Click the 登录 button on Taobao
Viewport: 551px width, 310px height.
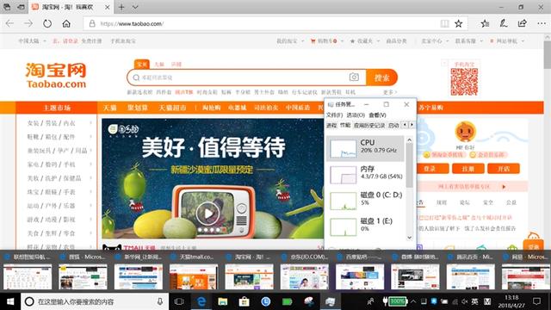pyautogui.click(x=430, y=169)
